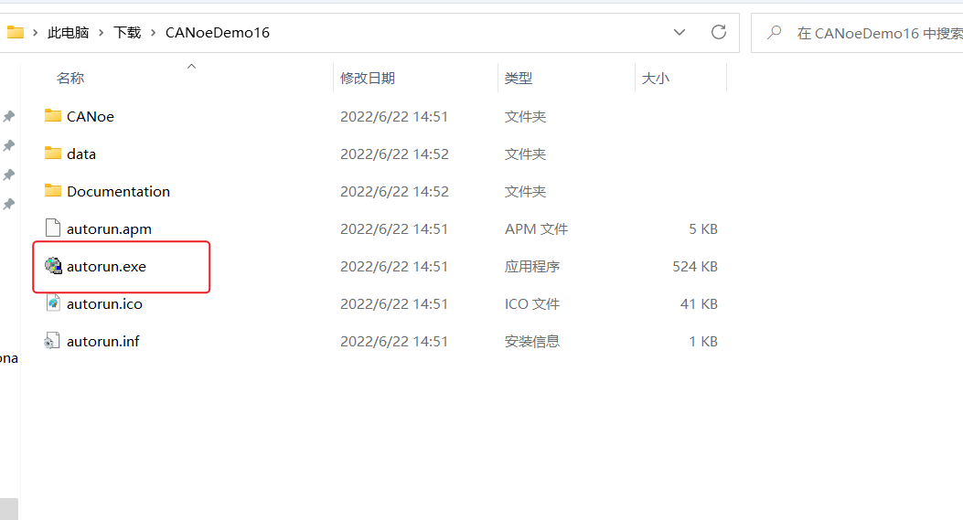Click the refresh icon in address bar
Viewport: 963px width, 520px height.
click(x=719, y=32)
